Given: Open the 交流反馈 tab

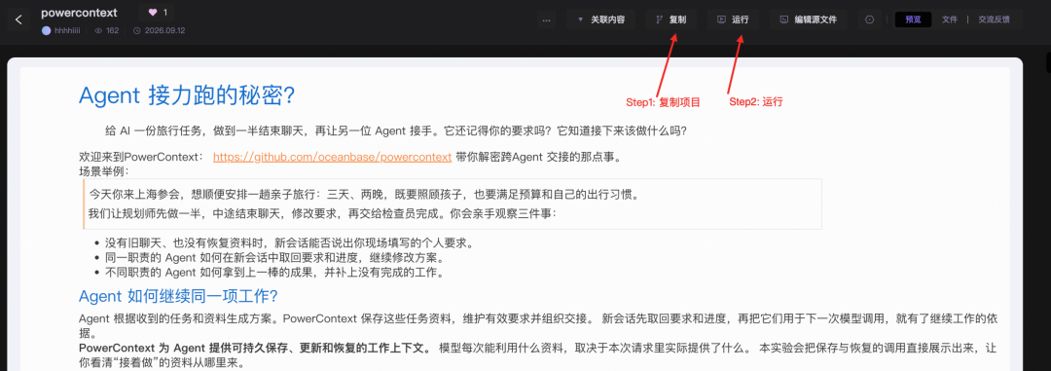Looking at the screenshot, I should pos(994,19).
